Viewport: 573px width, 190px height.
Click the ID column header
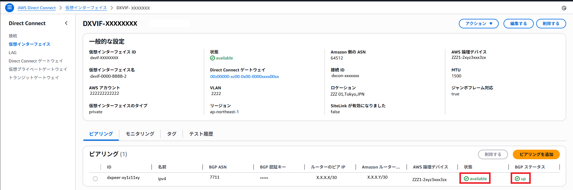click(x=109, y=167)
